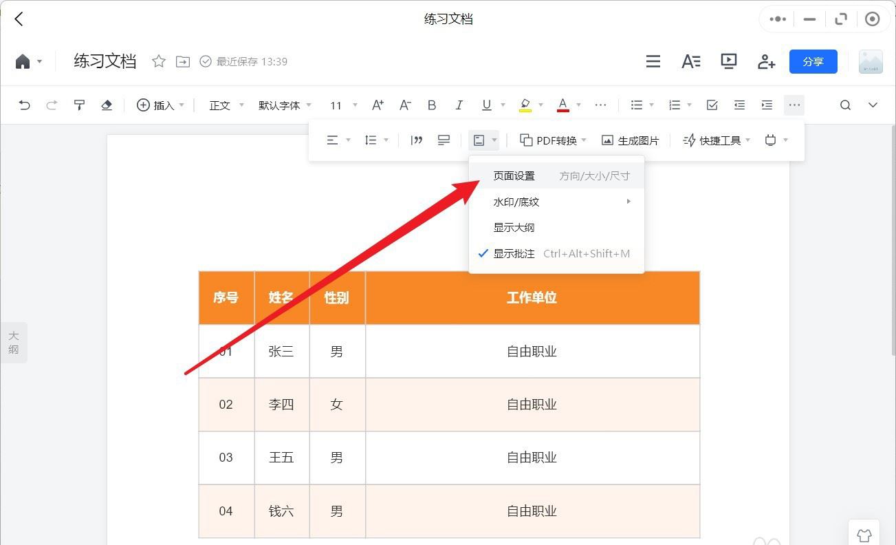Toggle bold formatting
This screenshot has width=896, height=545.
[432, 105]
